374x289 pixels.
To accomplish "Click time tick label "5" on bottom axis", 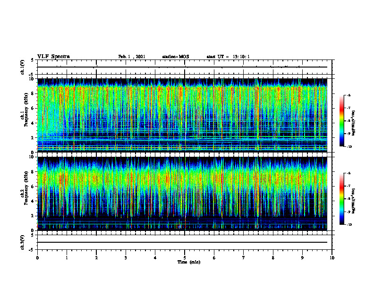I will [185, 258].
